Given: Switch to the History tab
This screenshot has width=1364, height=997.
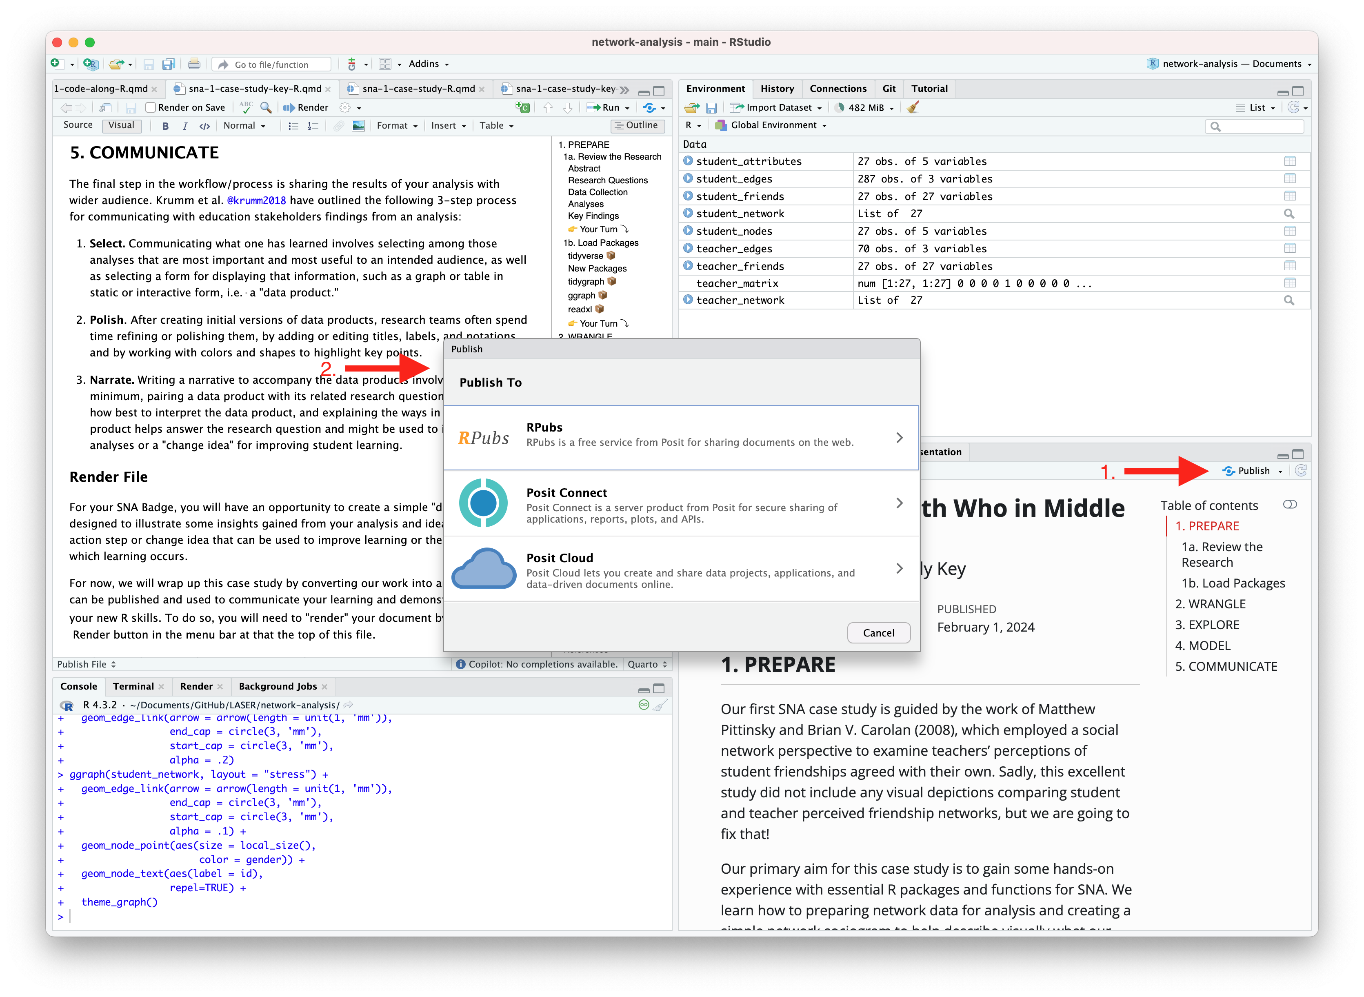Looking at the screenshot, I should click(x=776, y=89).
